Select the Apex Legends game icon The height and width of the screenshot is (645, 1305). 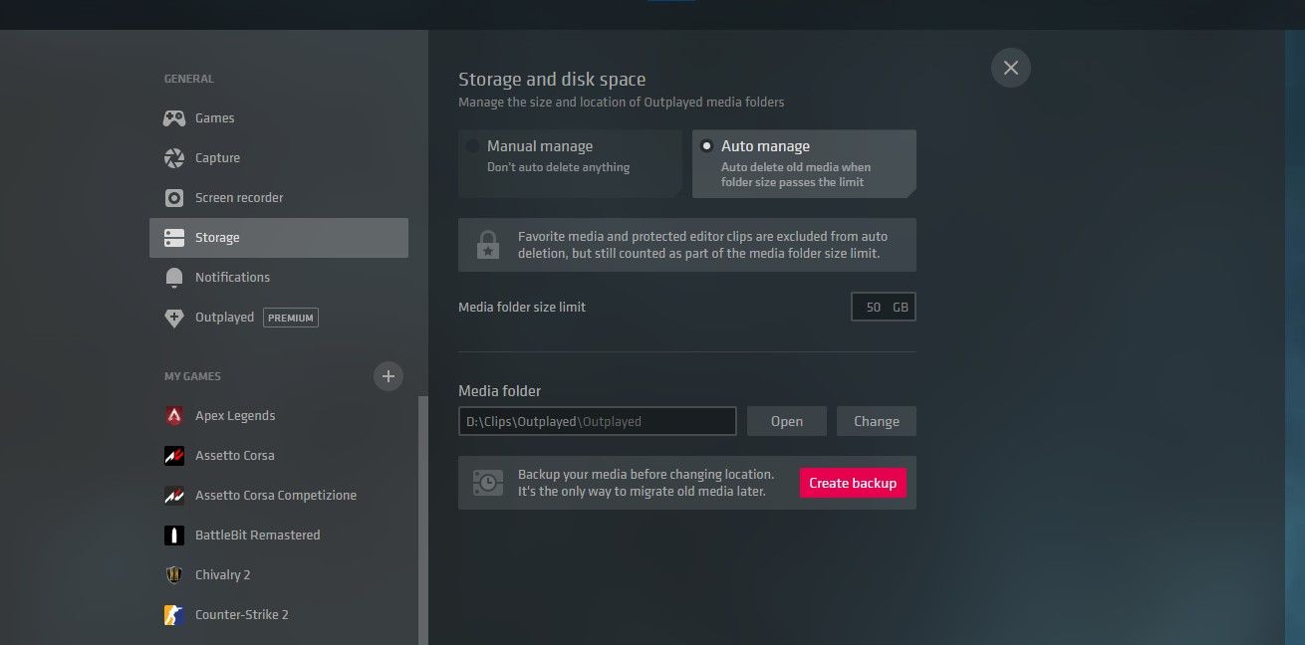pos(174,415)
